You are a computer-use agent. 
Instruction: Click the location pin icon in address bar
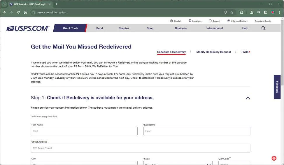pos(225,12)
